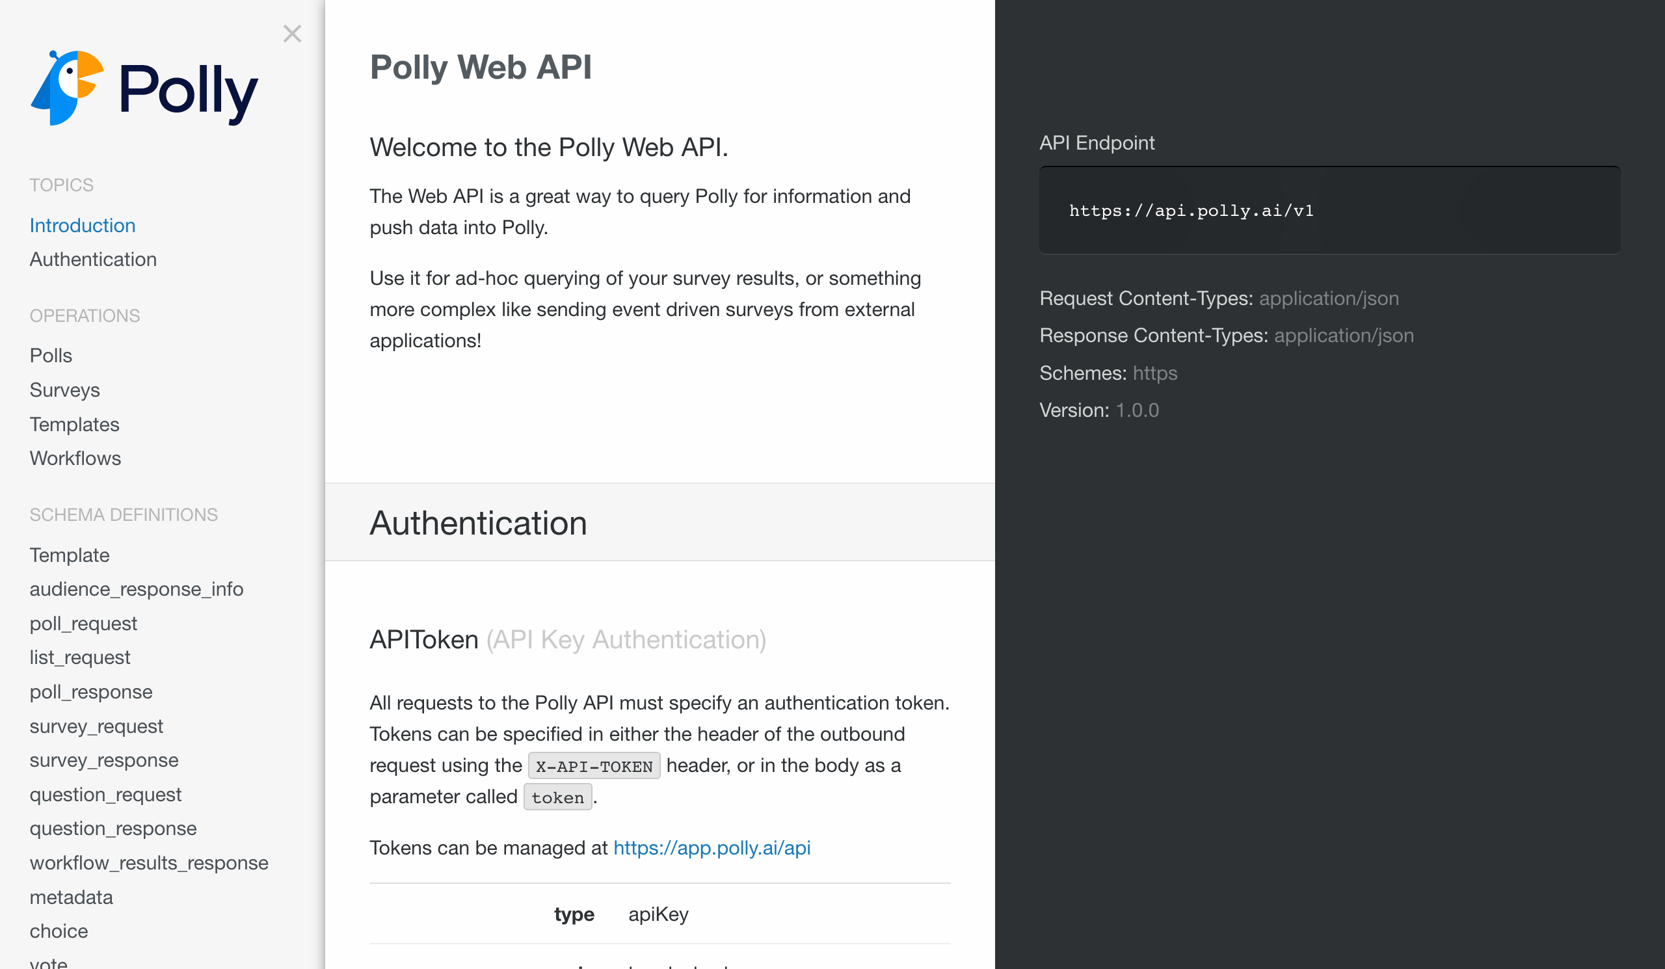This screenshot has height=969, width=1665.
Task: Click the apiKey type value
Action: pyautogui.click(x=658, y=914)
